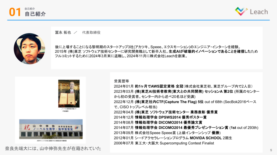The height and width of the screenshot is (155, 277).
Task: Click the 2022年04月 業務表彰 優秀賞 entry
Action: [166, 112]
